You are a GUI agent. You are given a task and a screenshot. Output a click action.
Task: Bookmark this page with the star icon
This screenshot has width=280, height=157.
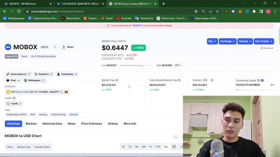(217, 11)
